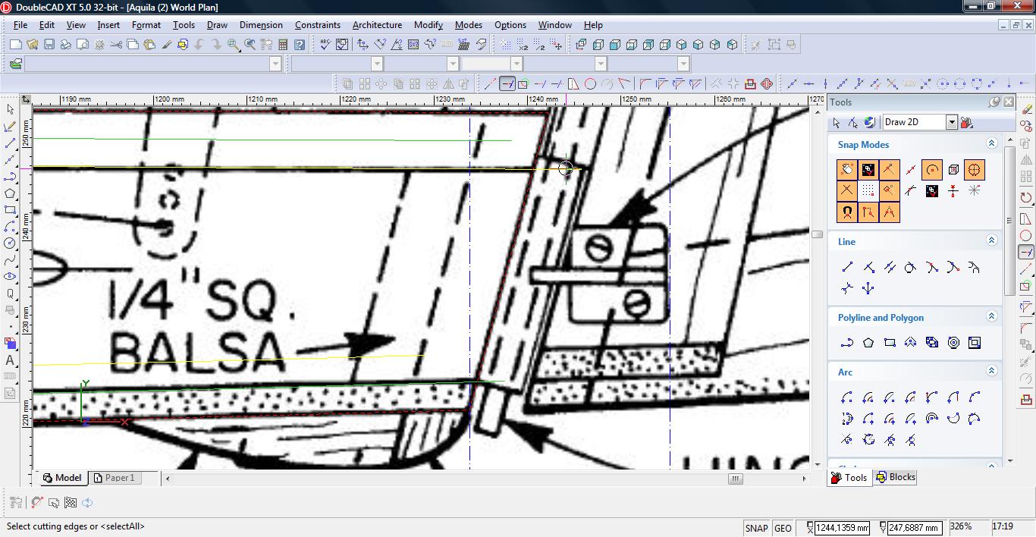
Task: Click the X coordinate field showing 1244,1359 mm
Action: (x=841, y=528)
